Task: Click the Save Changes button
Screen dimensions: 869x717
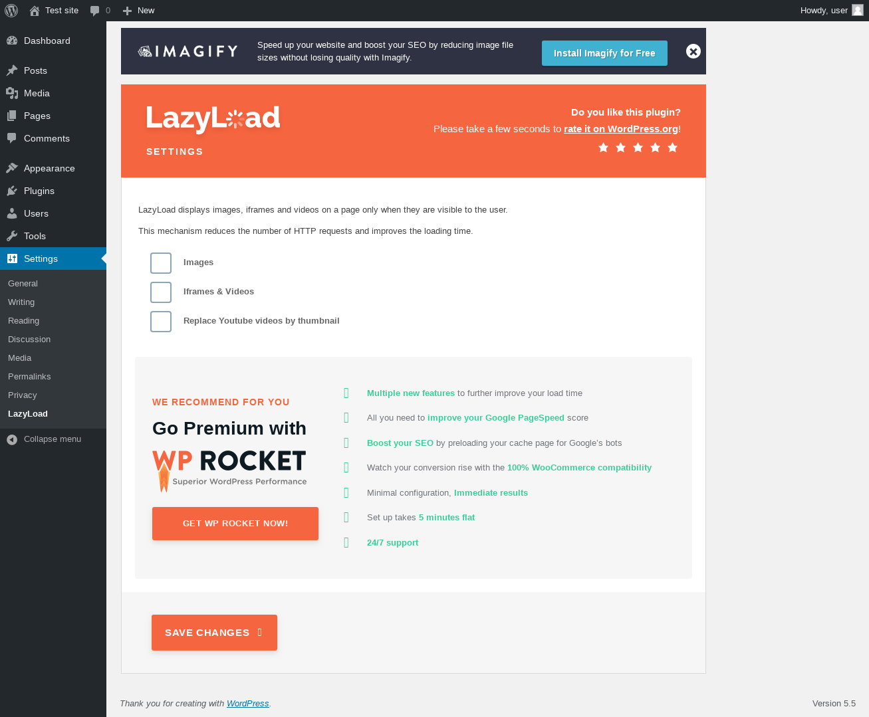Action: point(214,633)
